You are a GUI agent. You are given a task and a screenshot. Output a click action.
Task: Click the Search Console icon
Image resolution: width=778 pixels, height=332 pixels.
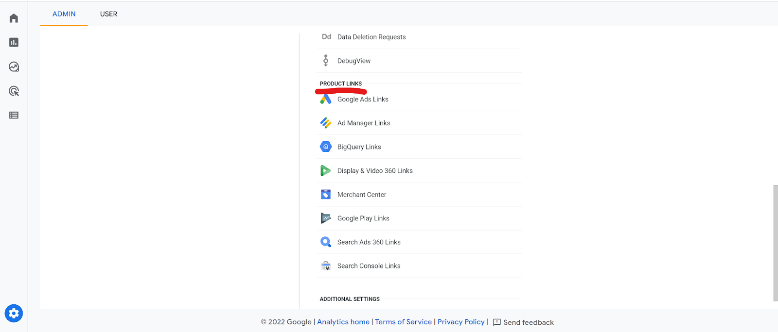pyautogui.click(x=326, y=266)
